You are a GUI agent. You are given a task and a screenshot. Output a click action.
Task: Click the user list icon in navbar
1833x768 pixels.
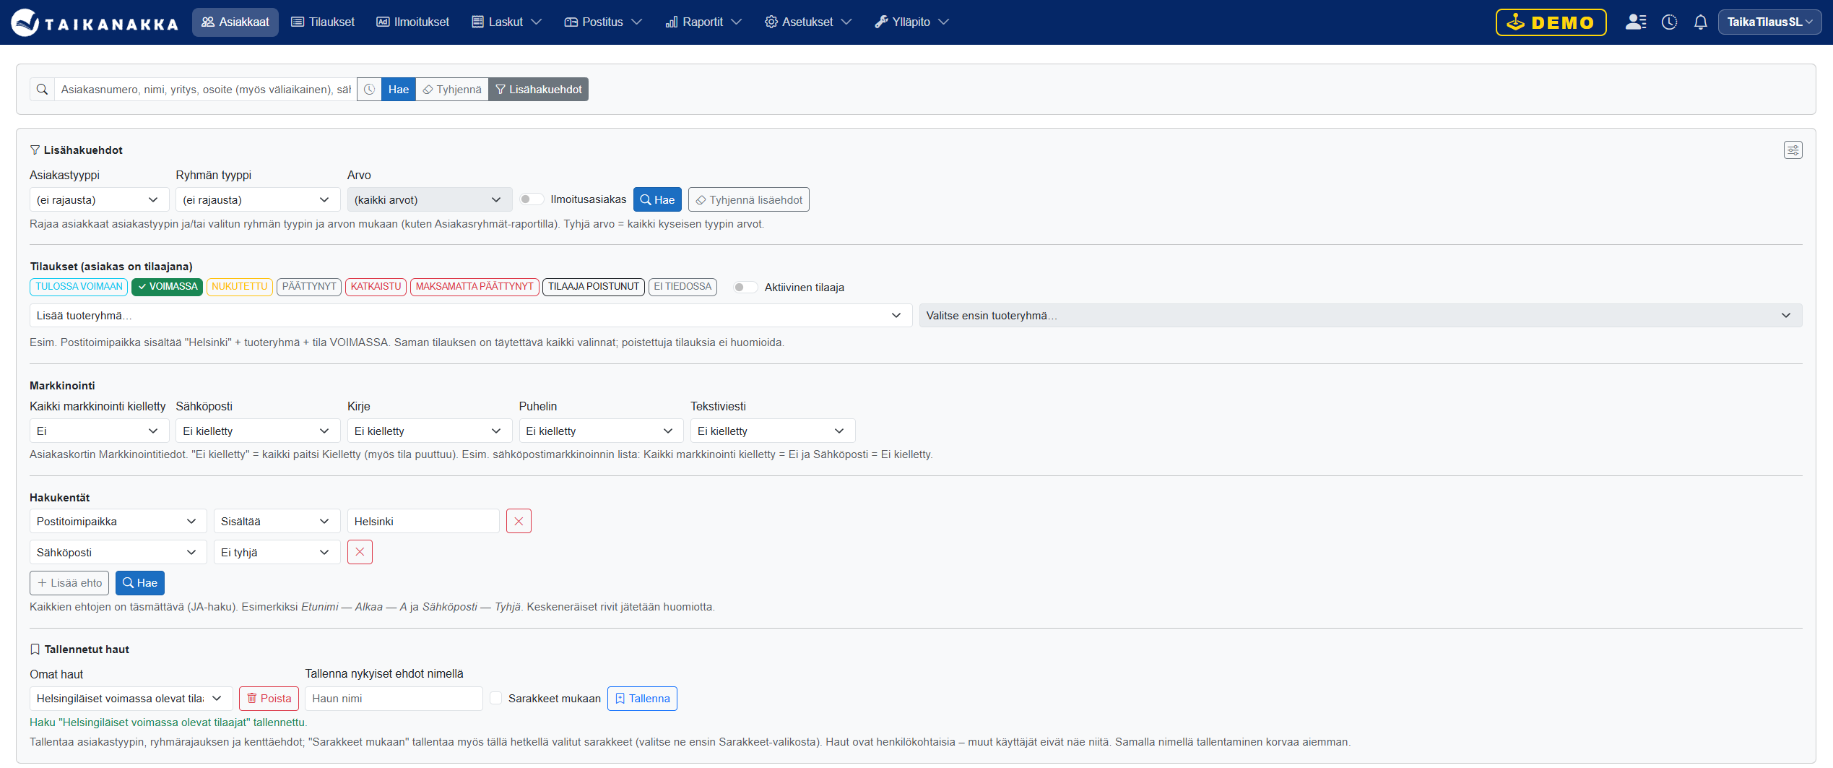tap(1636, 22)
